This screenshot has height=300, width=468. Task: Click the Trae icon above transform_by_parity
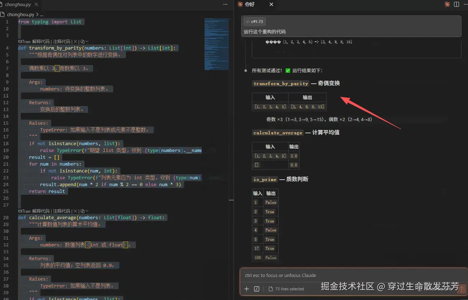pos(20,41)
